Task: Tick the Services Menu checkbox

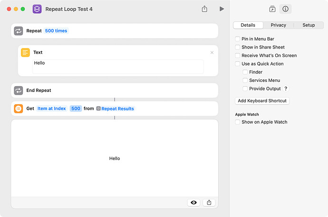Action: tap(245, 80)
